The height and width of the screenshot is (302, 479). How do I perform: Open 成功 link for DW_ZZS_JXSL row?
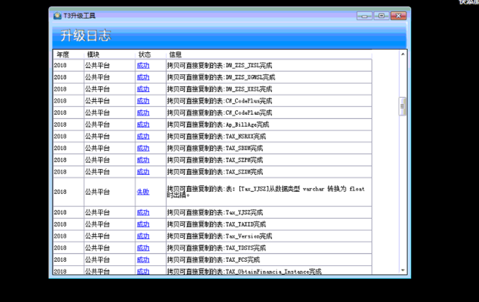(x=143, y=66)
